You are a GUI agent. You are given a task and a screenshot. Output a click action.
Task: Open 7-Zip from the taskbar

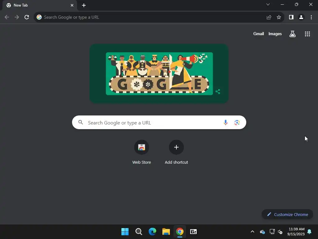coord(193,232)
